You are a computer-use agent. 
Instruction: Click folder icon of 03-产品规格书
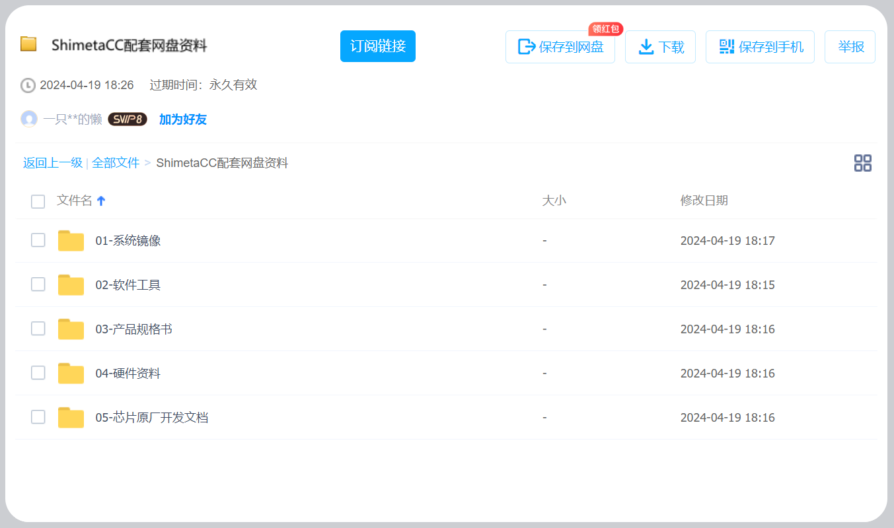(x=71, y=329)
